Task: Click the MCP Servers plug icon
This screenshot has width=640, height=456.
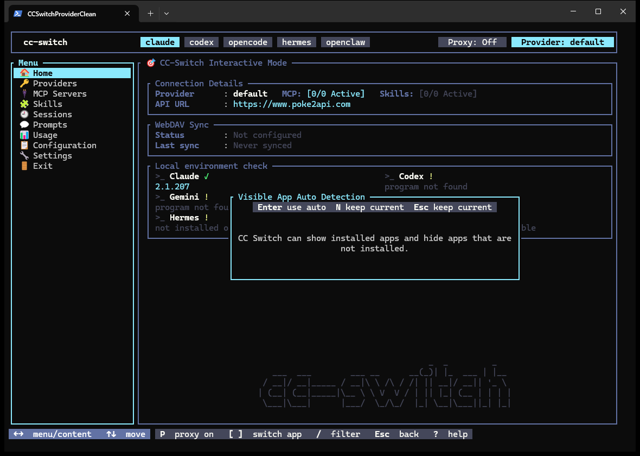Action: pyautogui.click(x=24, y=93)
